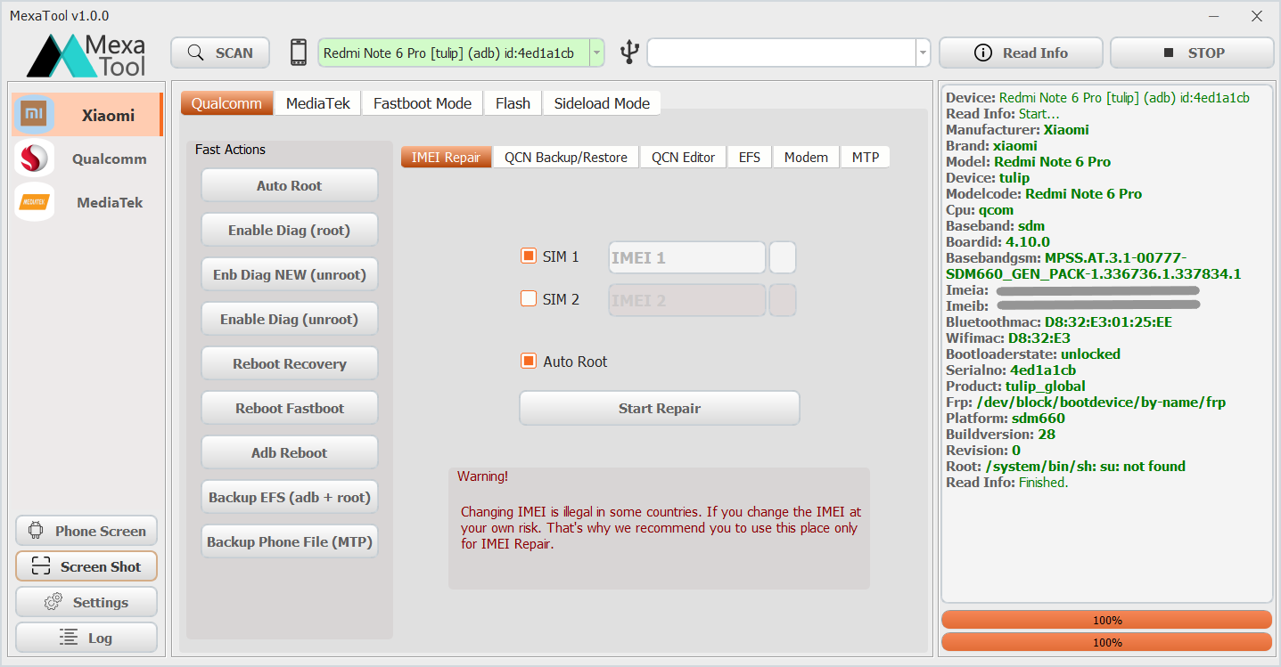Image resolution: width=1281 pixels, height=667 pixels.
Task: Click the phone device icon
Action: coord(299,53)
